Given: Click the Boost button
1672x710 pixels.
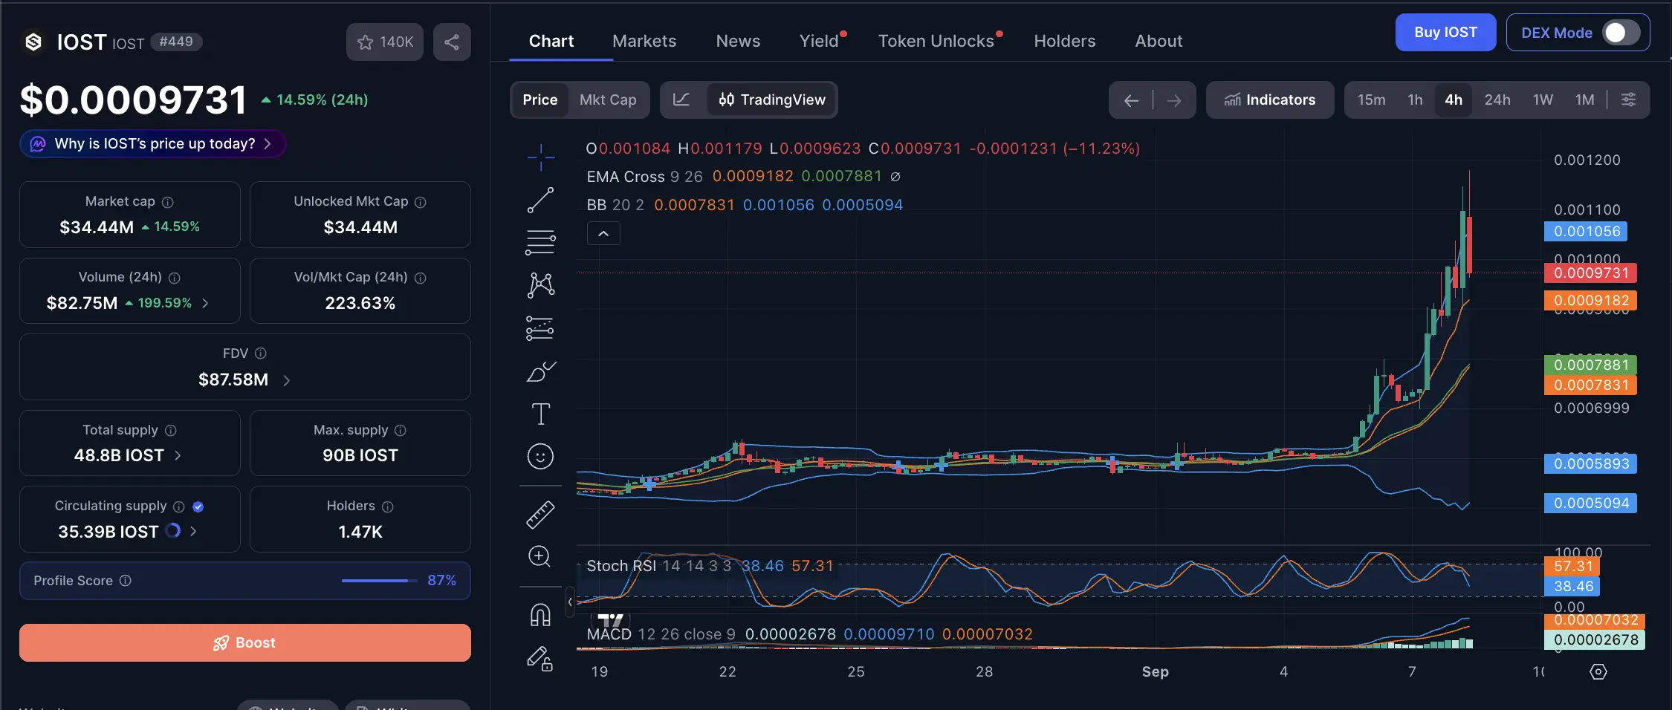Looking at the screenshot, I should coord(245,642).
